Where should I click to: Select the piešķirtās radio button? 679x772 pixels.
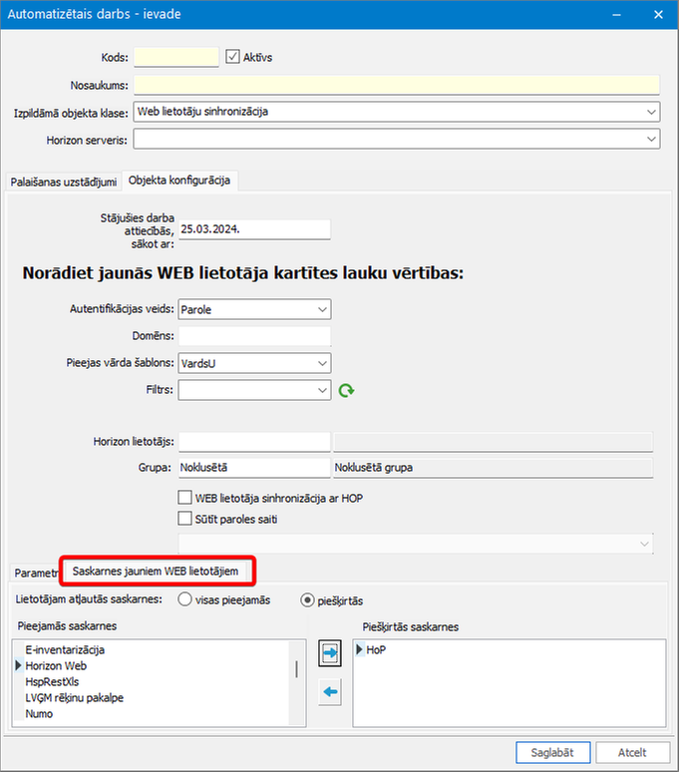[x=307, y=599]
